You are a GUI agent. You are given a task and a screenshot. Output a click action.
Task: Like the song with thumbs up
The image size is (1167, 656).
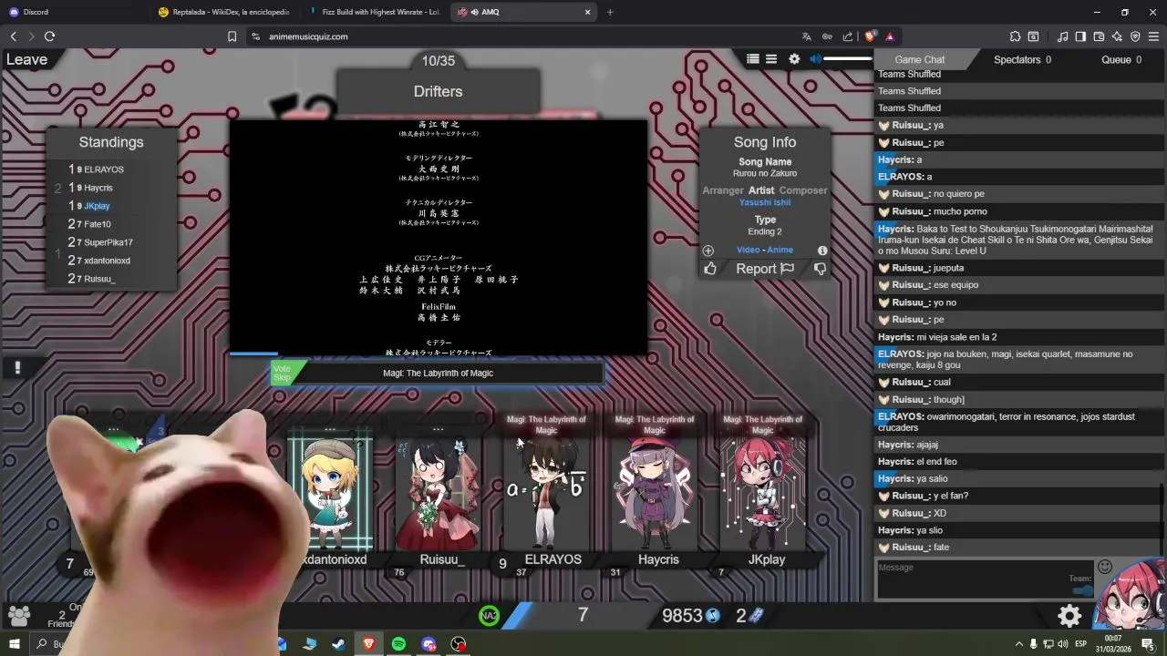(710, 269)
